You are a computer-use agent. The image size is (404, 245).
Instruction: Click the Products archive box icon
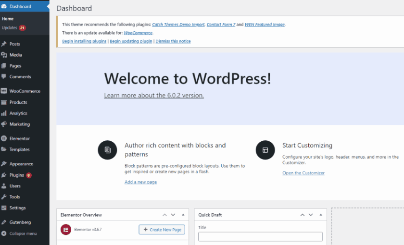pos(4,102)
